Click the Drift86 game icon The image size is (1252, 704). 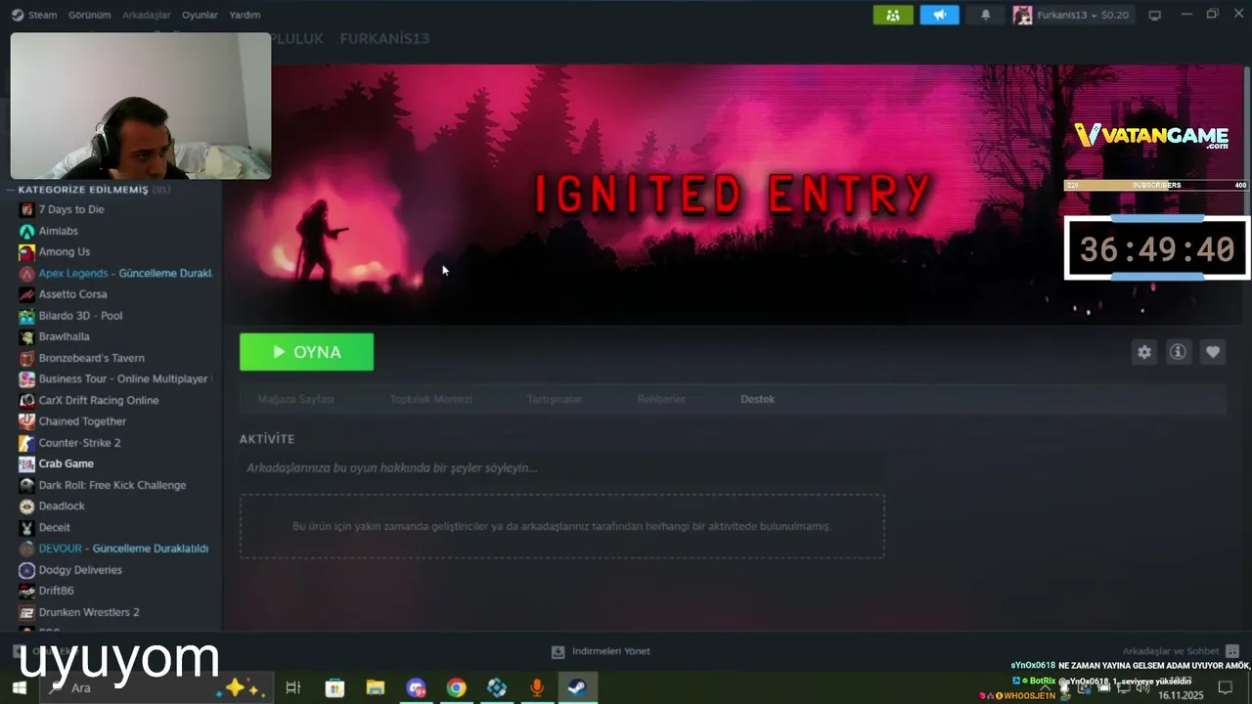(26, 591)
